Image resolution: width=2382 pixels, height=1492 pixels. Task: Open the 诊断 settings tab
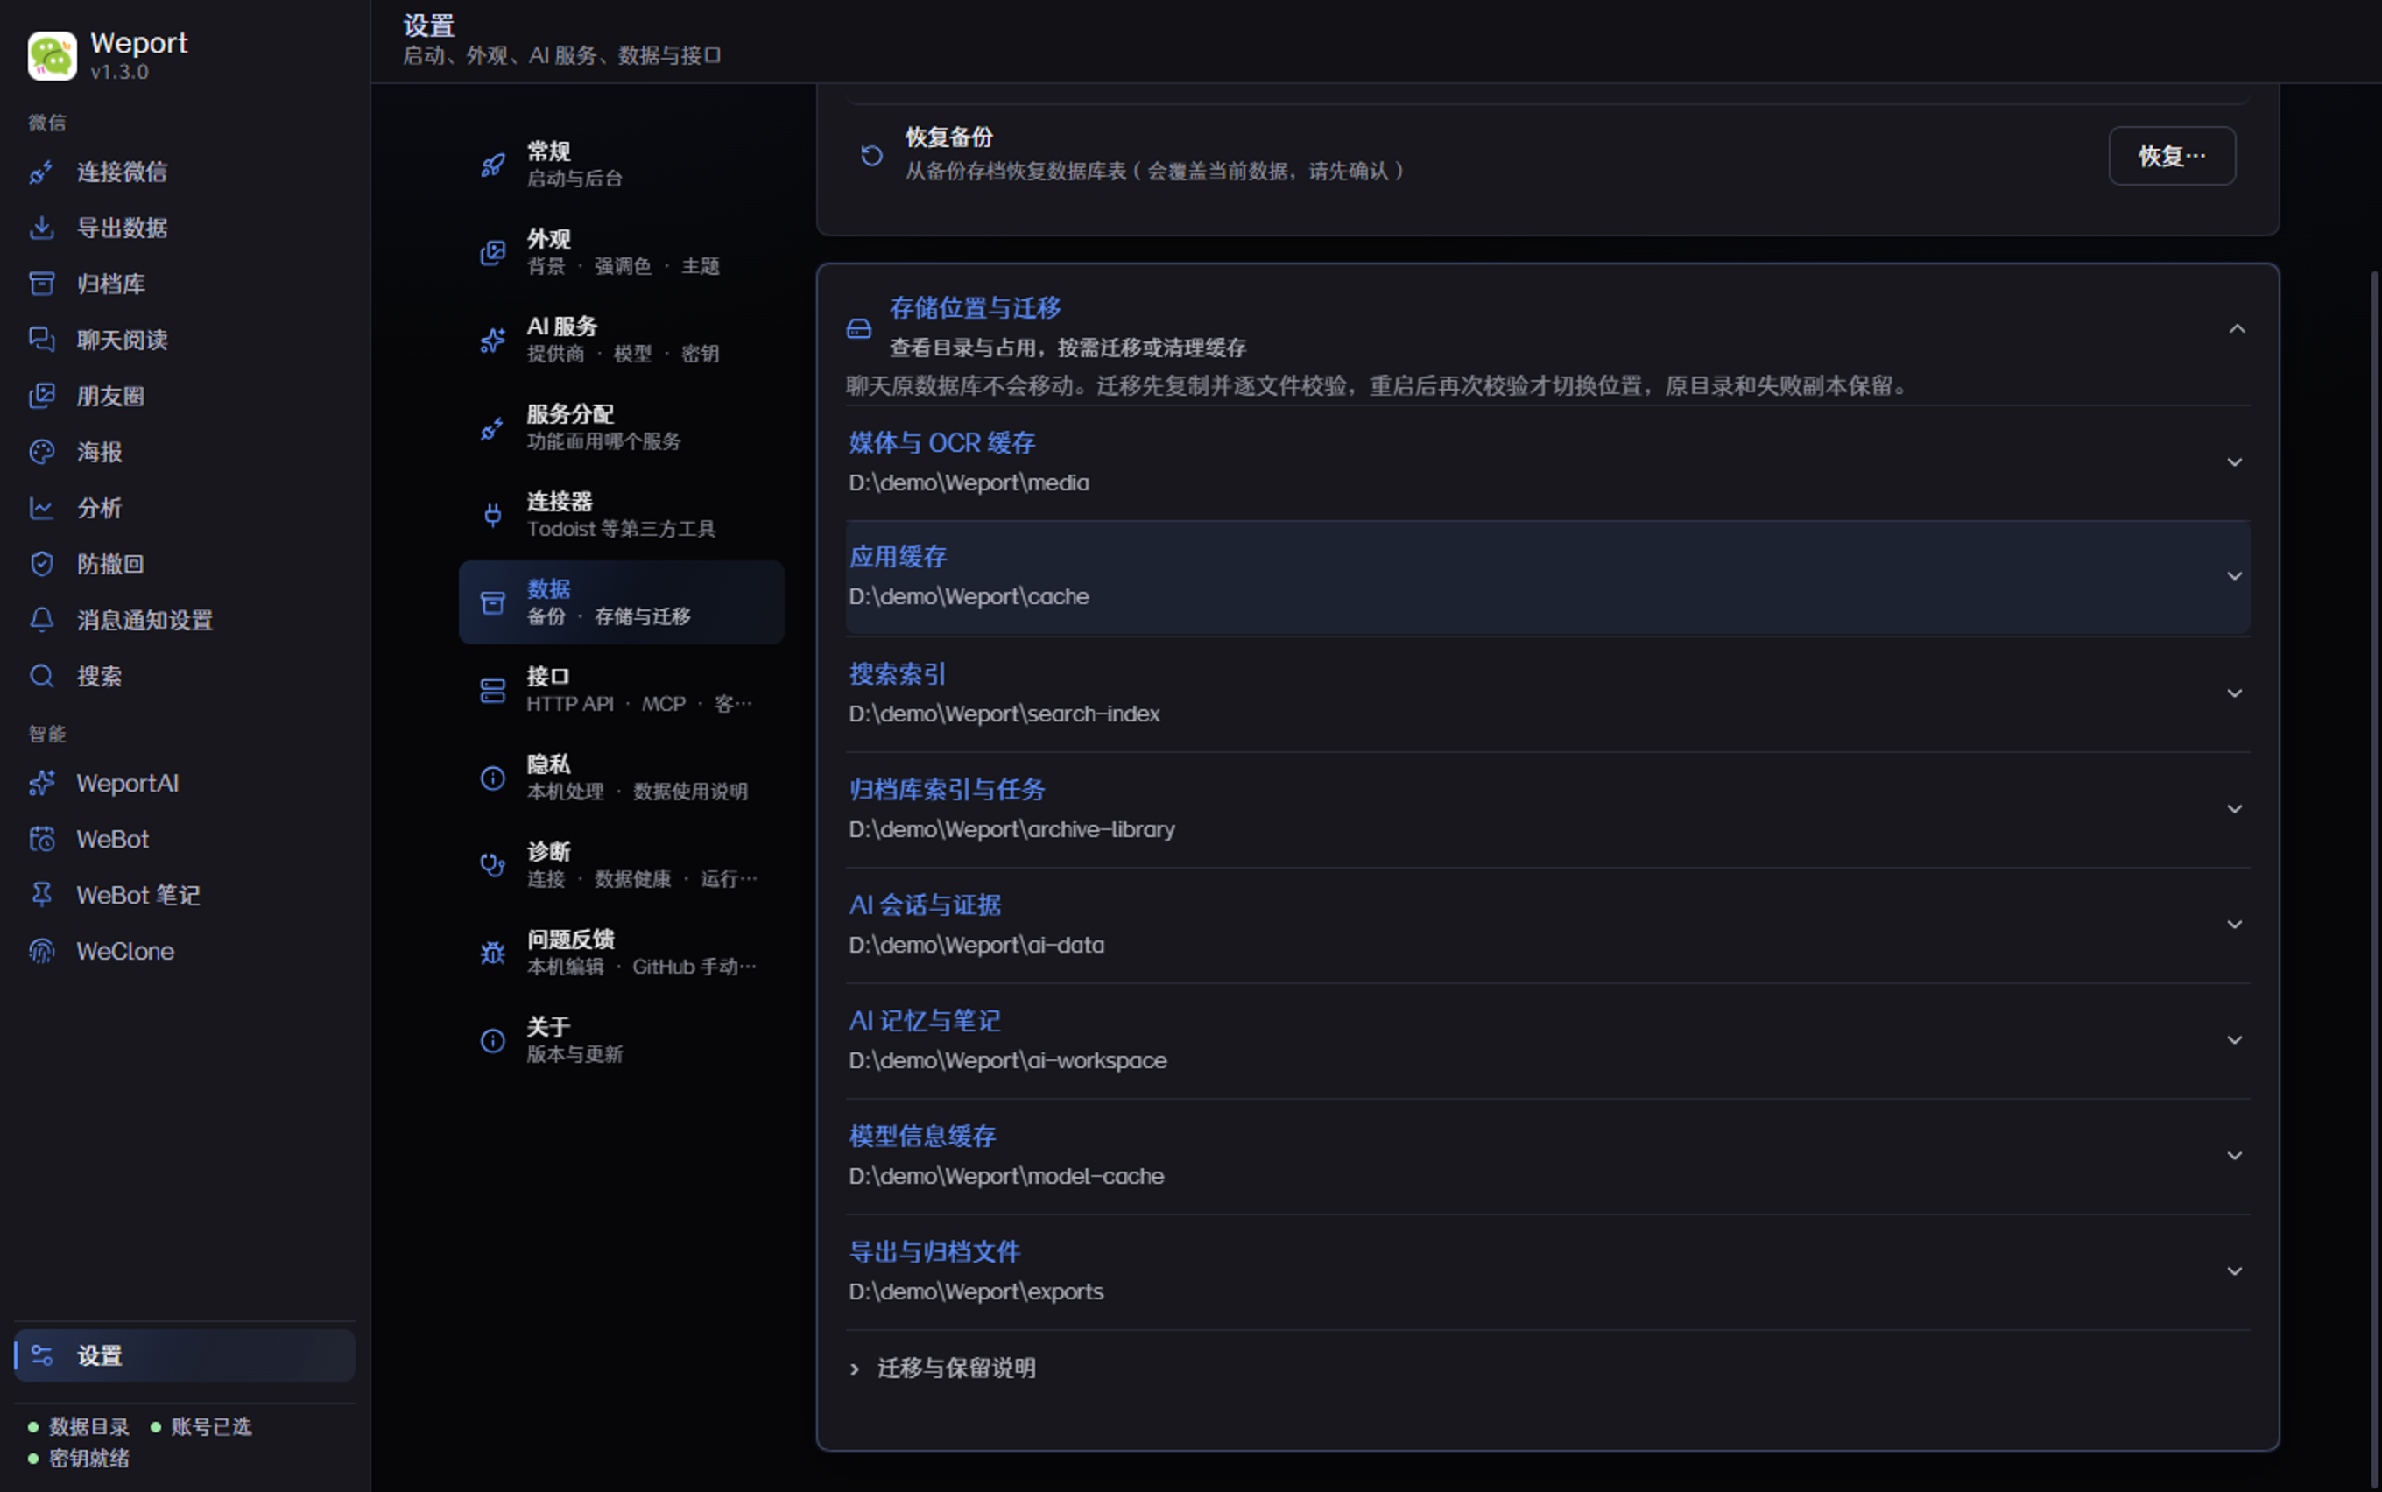[x=622, y=865]
